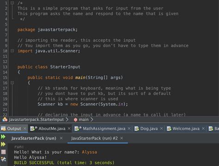Click the AboutMe.java file icon
The width and height of the screenshot is (219, 166).
click(34, 129)
